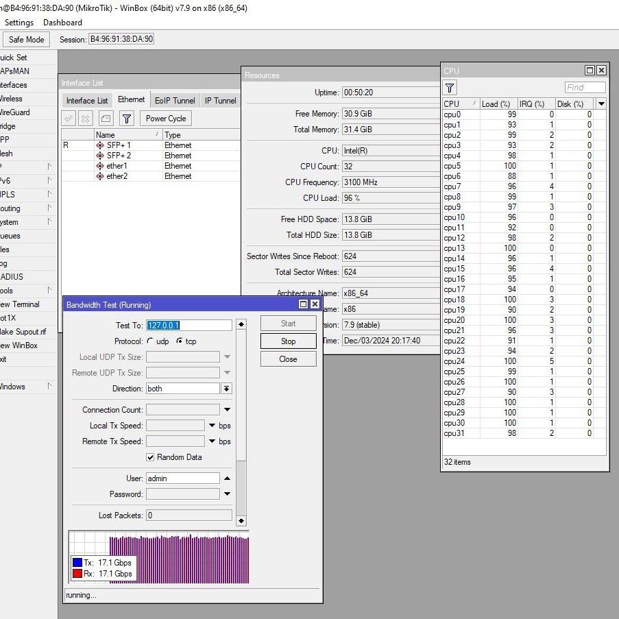Click the Find field in CPU window

click(585, 88)
